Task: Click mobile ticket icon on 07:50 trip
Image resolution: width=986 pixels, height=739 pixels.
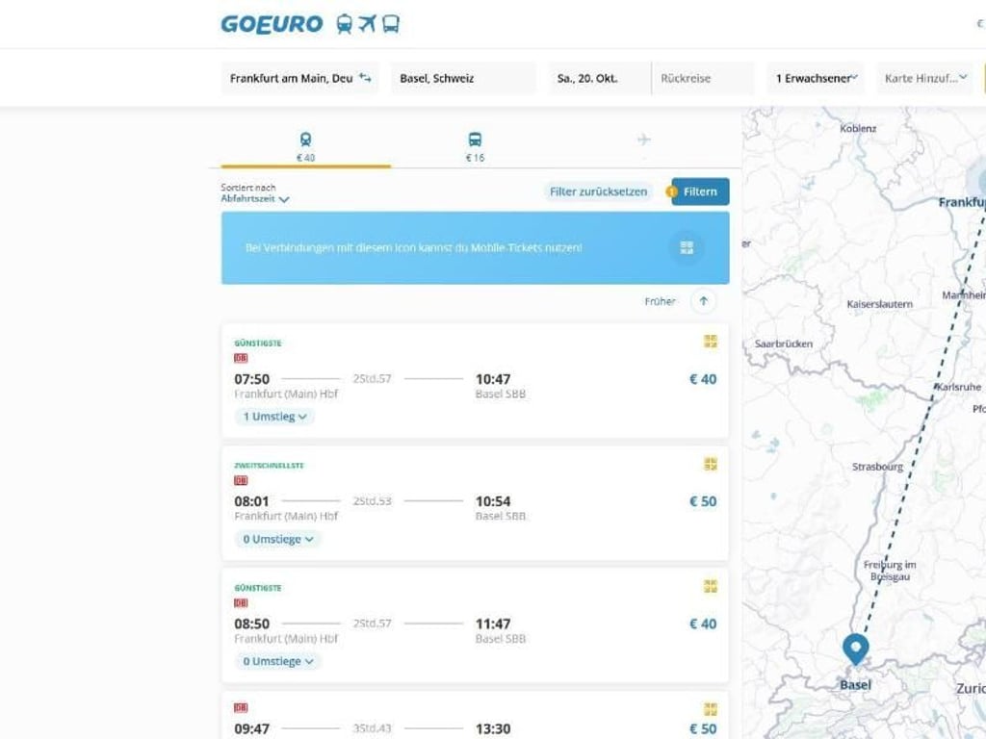Action: click(x=711, y=342)
